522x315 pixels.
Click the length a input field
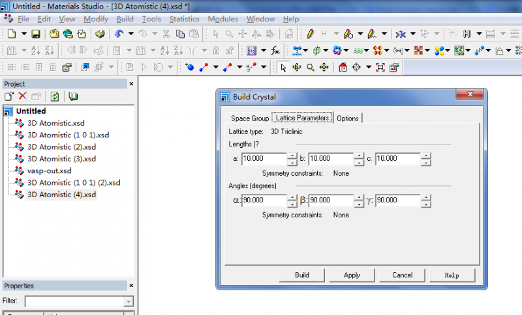point(264,159)
